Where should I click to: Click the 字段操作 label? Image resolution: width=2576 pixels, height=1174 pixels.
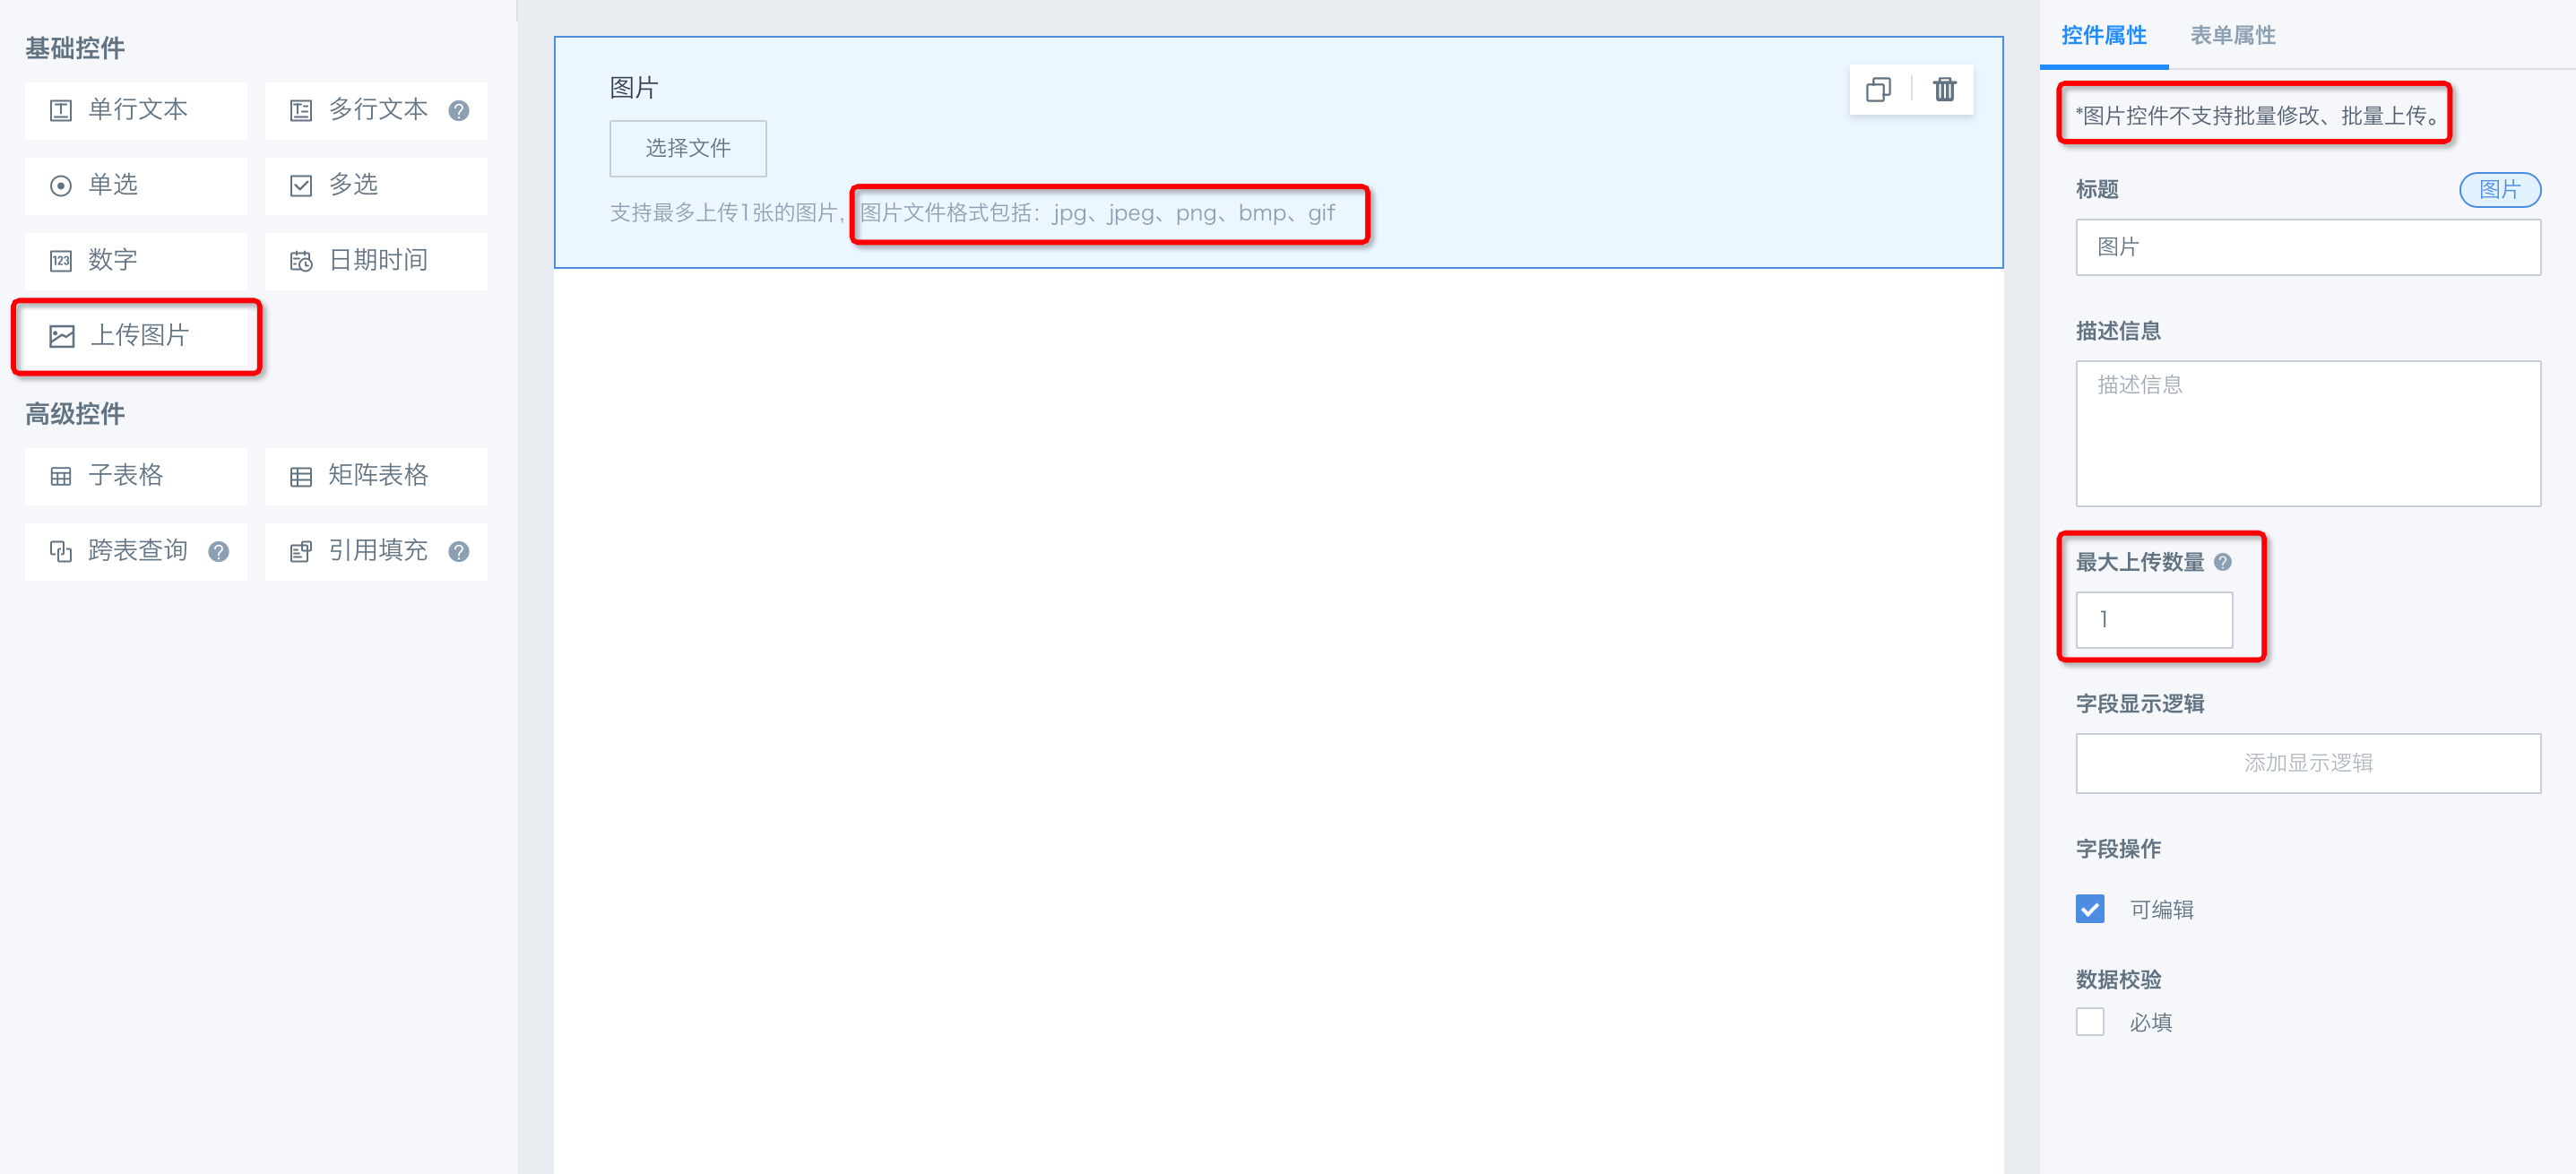(2118, 849)
